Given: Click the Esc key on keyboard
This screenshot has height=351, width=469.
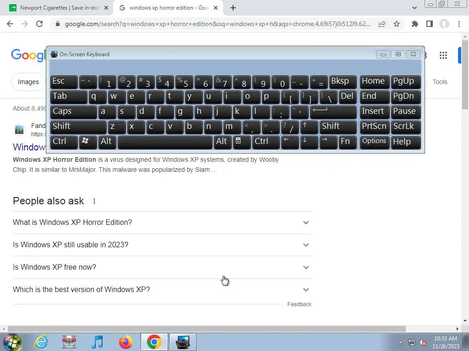Looking at the screenshot, I should pos(64,82).
